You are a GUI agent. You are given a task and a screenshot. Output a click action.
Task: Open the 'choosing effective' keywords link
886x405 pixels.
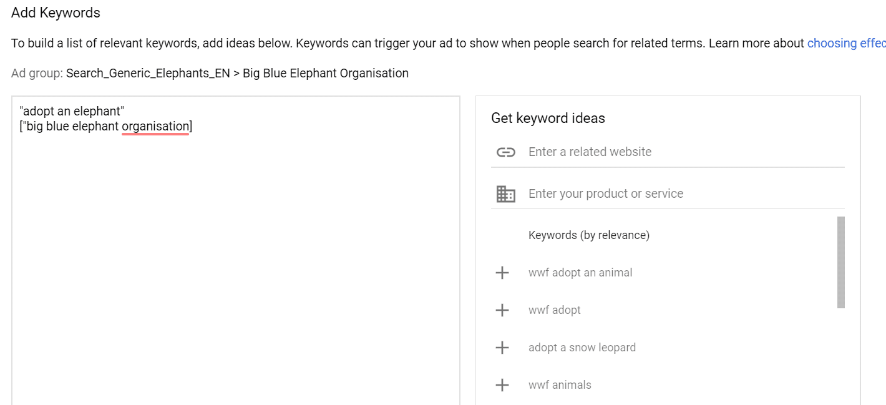[x=846, y=44]
